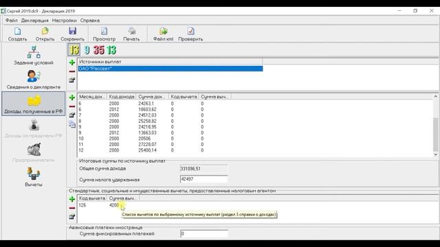Screen dimensions: 440x247
Task: Open the Настройки menu
Action: click(x=64, y=21)
